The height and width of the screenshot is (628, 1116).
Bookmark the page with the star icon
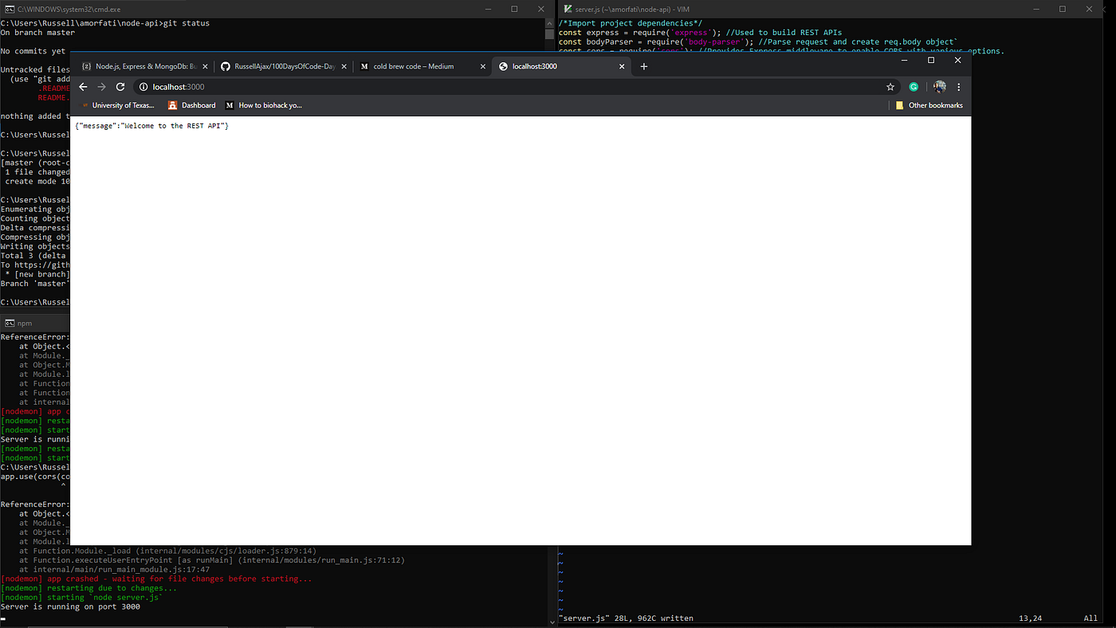(x=890, y=87)
